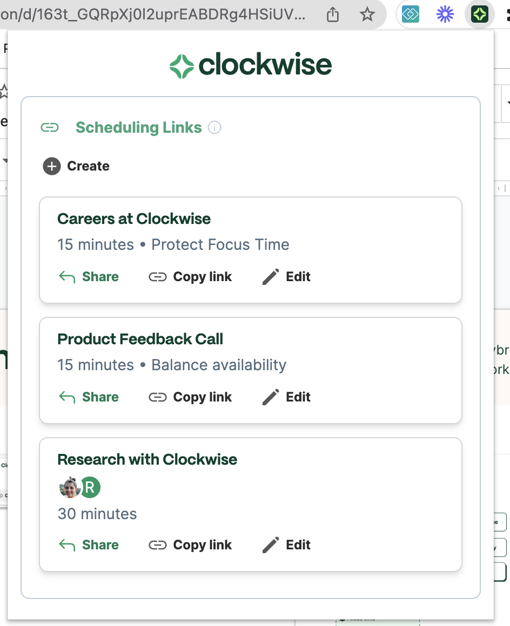Click the share icon in the address bar
Image resolution: width=510 pixels, height=626 pixels.
pyautogui.click(x=332, y=15)
